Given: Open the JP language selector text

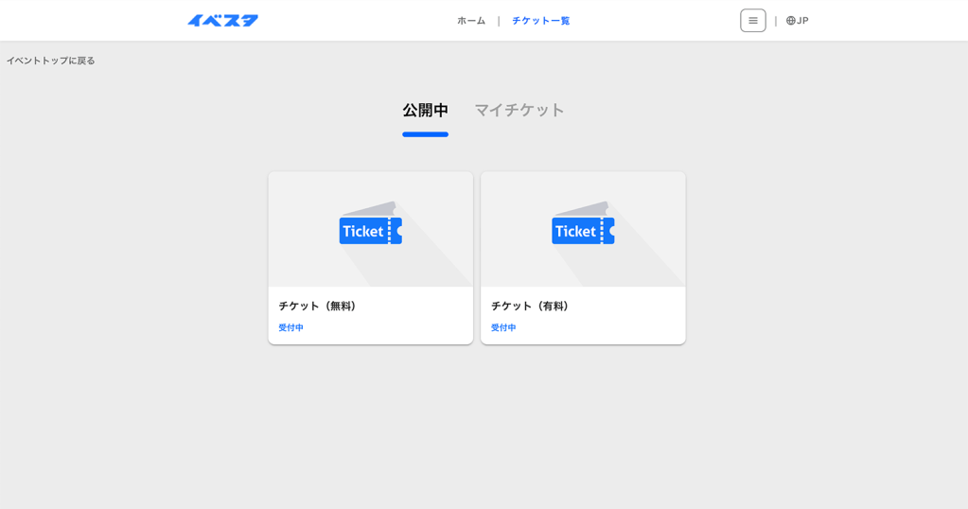Looking at the screenshot, I should point(802,21).
